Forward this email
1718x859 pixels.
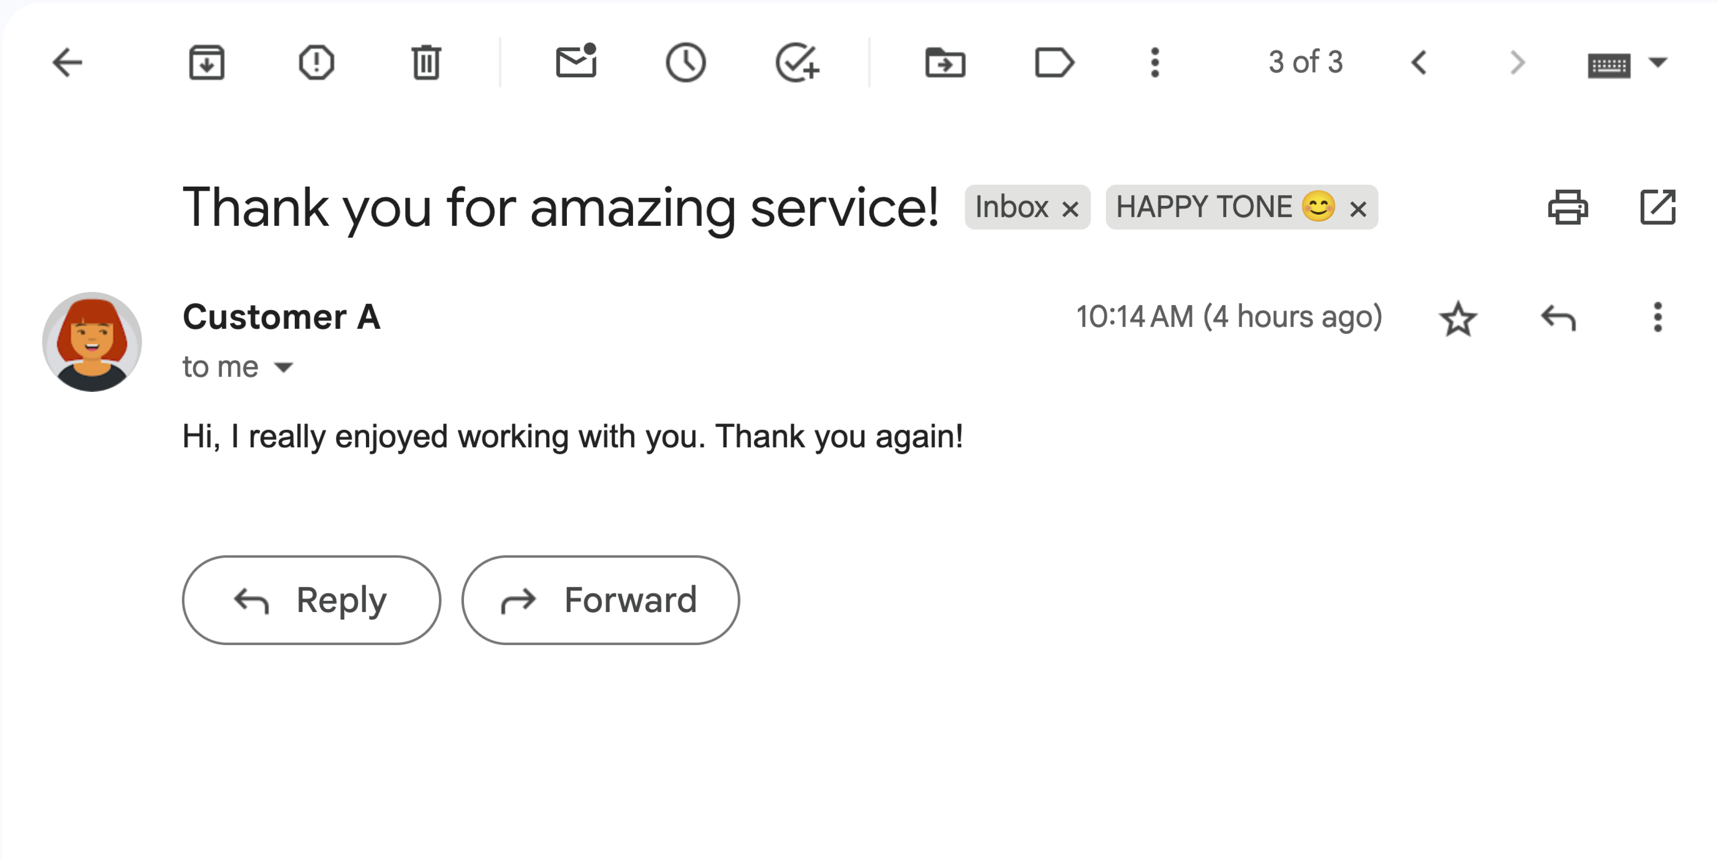[x=600, y=600]
